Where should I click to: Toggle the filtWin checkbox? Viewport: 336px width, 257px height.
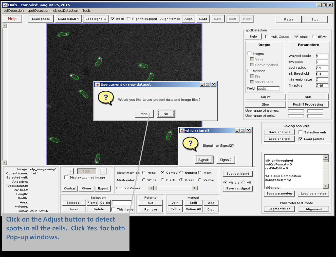tap(314, 36)
